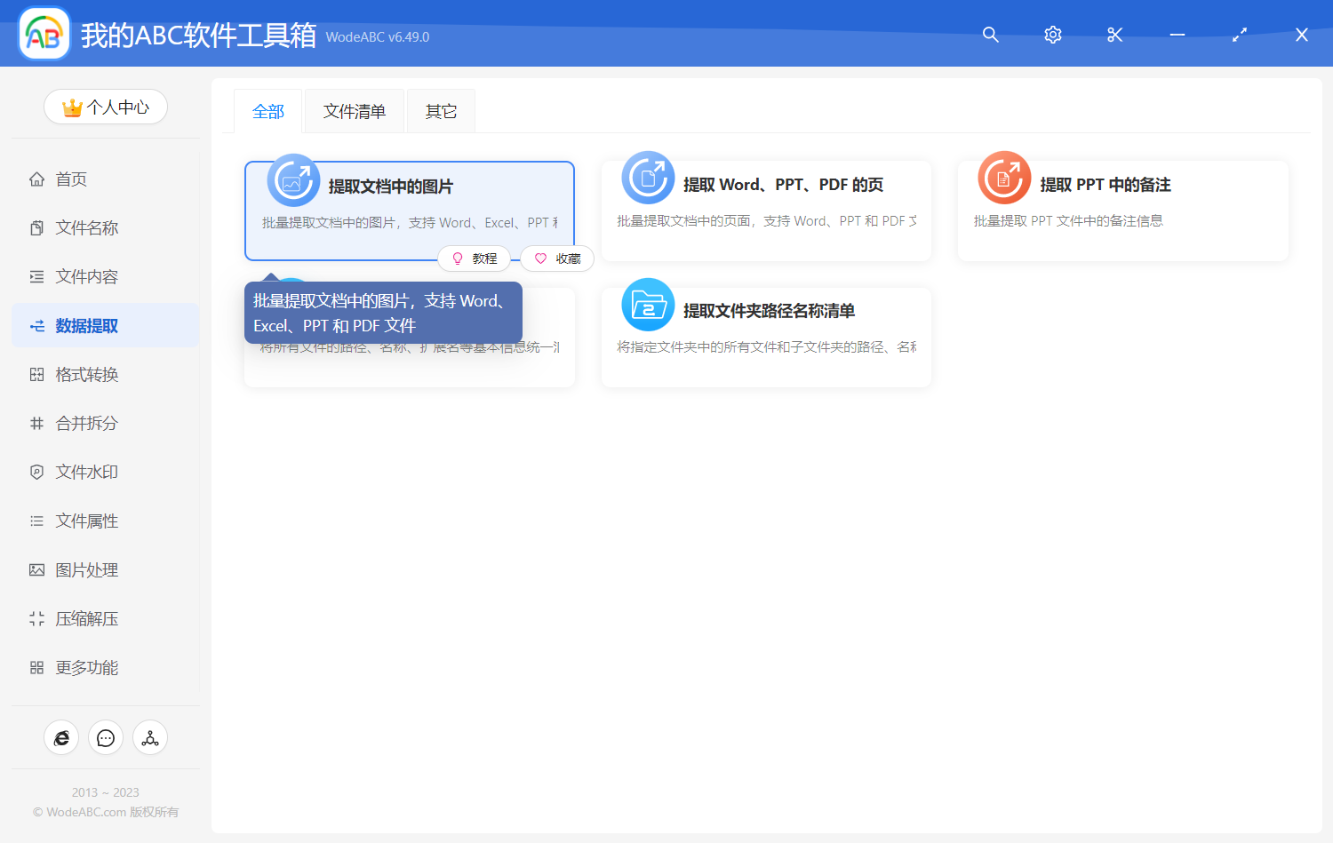Click the 提取 PPT 中的备注 orange icon

tap(1004, 178)
